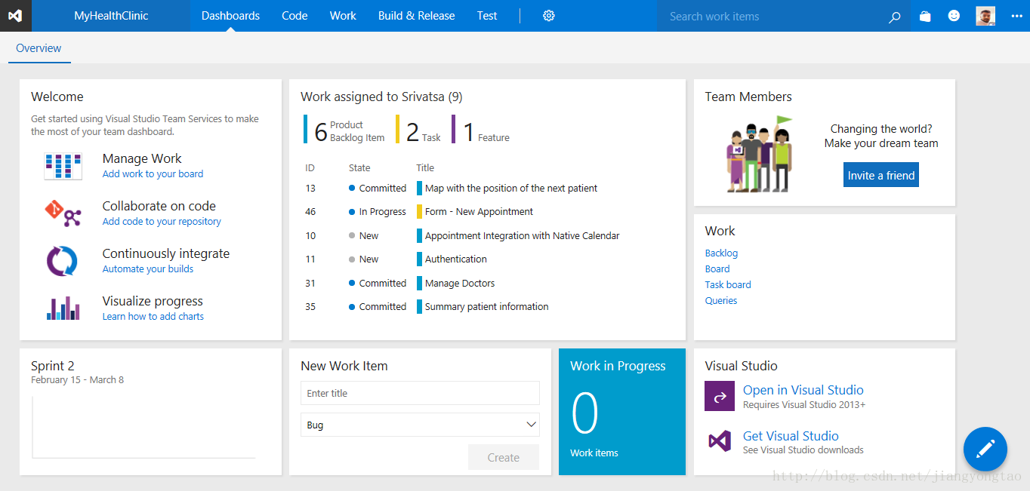Click Add code to your repository link

(162, 222)
